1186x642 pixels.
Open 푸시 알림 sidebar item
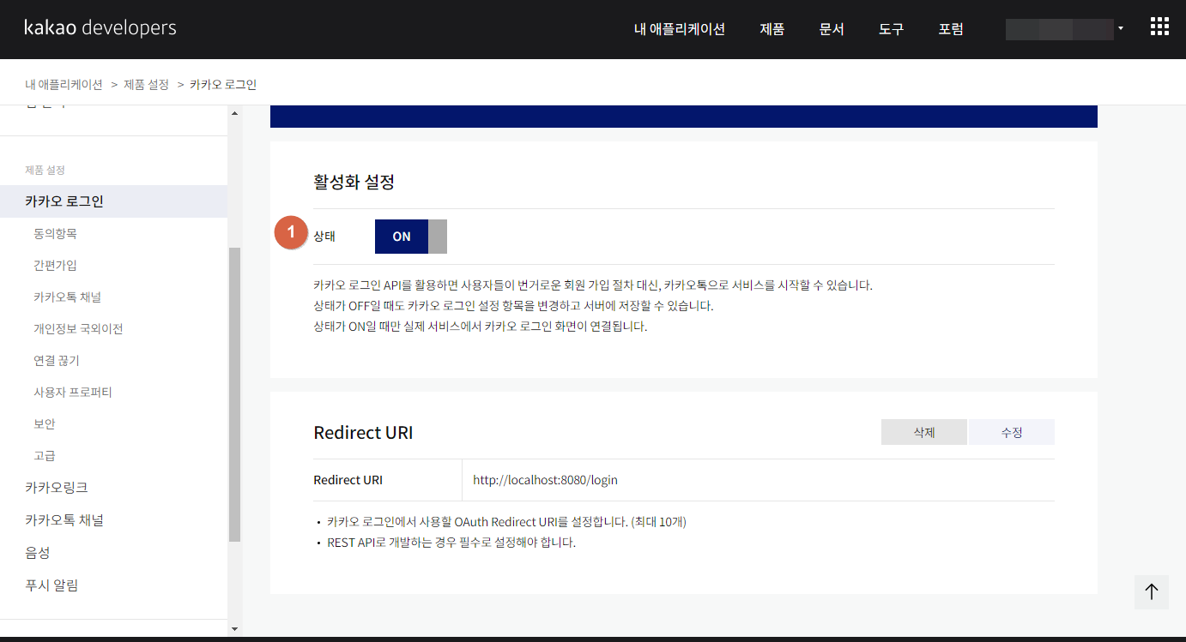51,585
